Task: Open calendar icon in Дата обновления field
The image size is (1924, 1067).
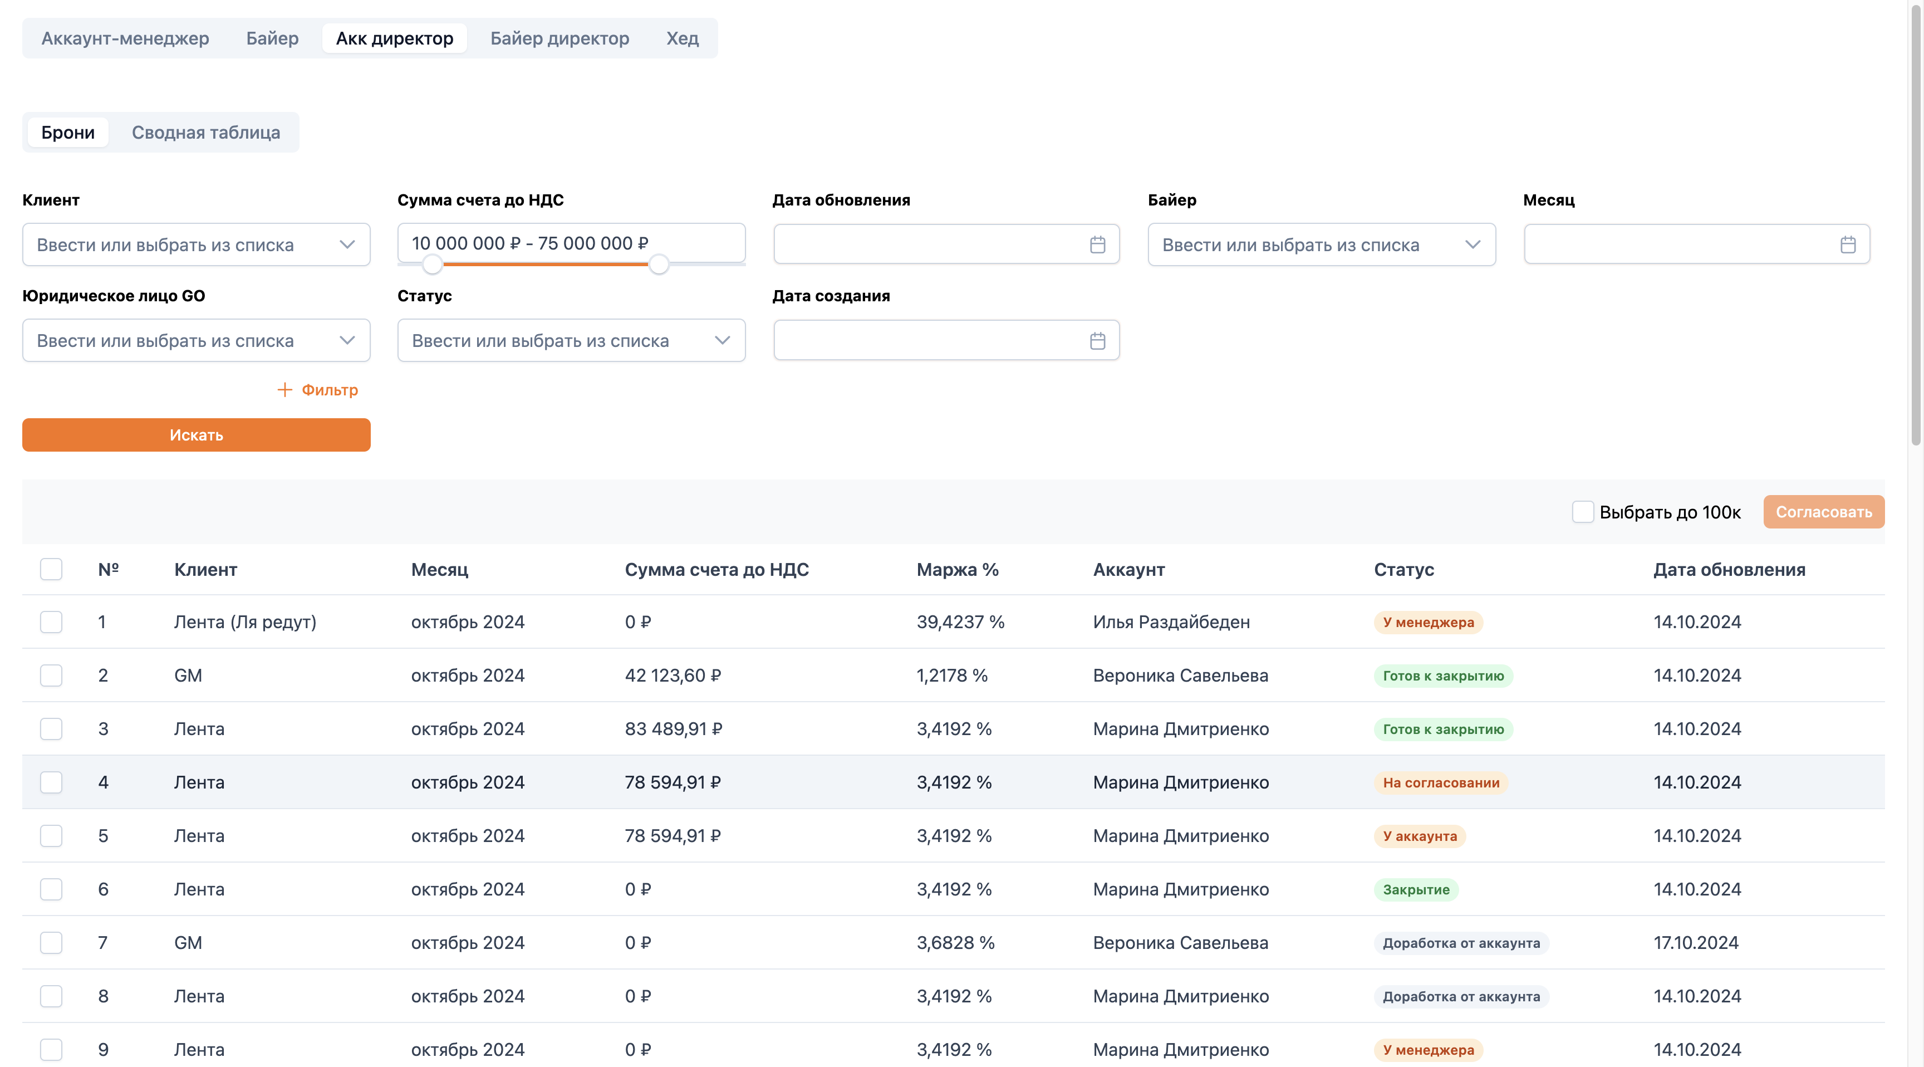Action: (x=1097, y=244)
